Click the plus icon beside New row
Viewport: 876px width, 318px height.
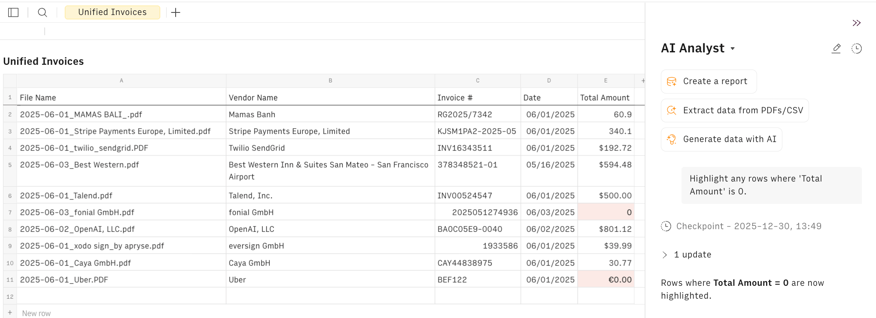10,313
